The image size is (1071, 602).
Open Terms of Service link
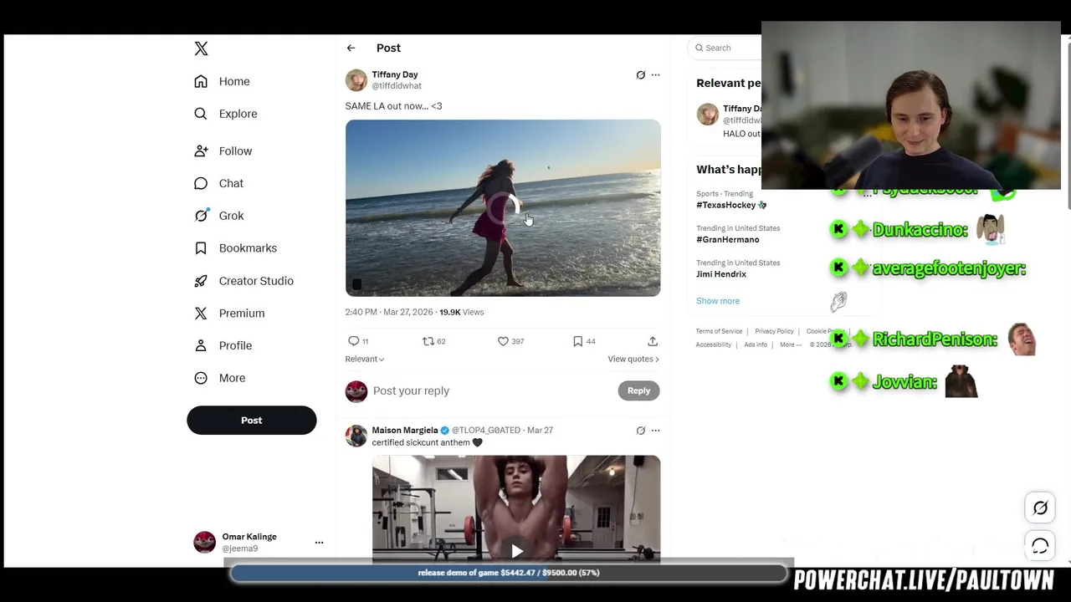point(719,331)
